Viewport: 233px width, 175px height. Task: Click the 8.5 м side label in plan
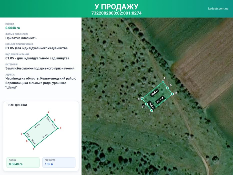tap(28, 135)
